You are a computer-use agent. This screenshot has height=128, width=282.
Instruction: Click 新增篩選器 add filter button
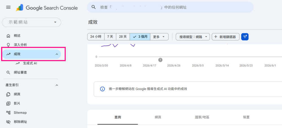click(226, 37)
